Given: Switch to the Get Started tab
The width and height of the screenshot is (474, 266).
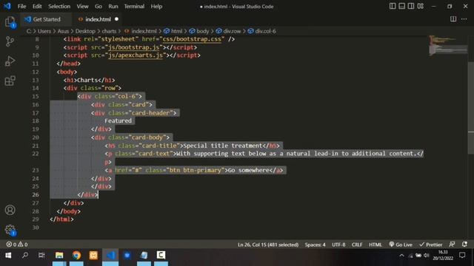Looking at the screenshot, I should pyautogui.click(x=47, y=19).
